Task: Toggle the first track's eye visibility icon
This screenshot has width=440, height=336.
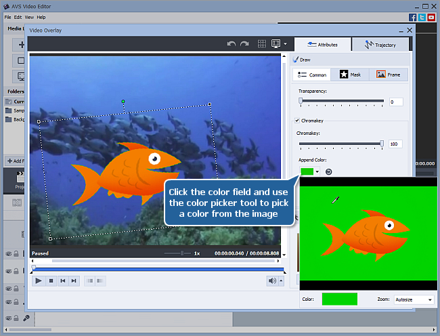Action: pos(9,254)
